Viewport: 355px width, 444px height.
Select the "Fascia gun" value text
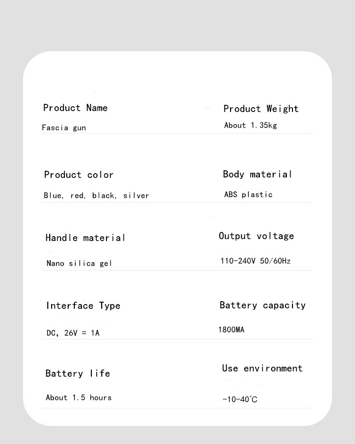(64, 128)
